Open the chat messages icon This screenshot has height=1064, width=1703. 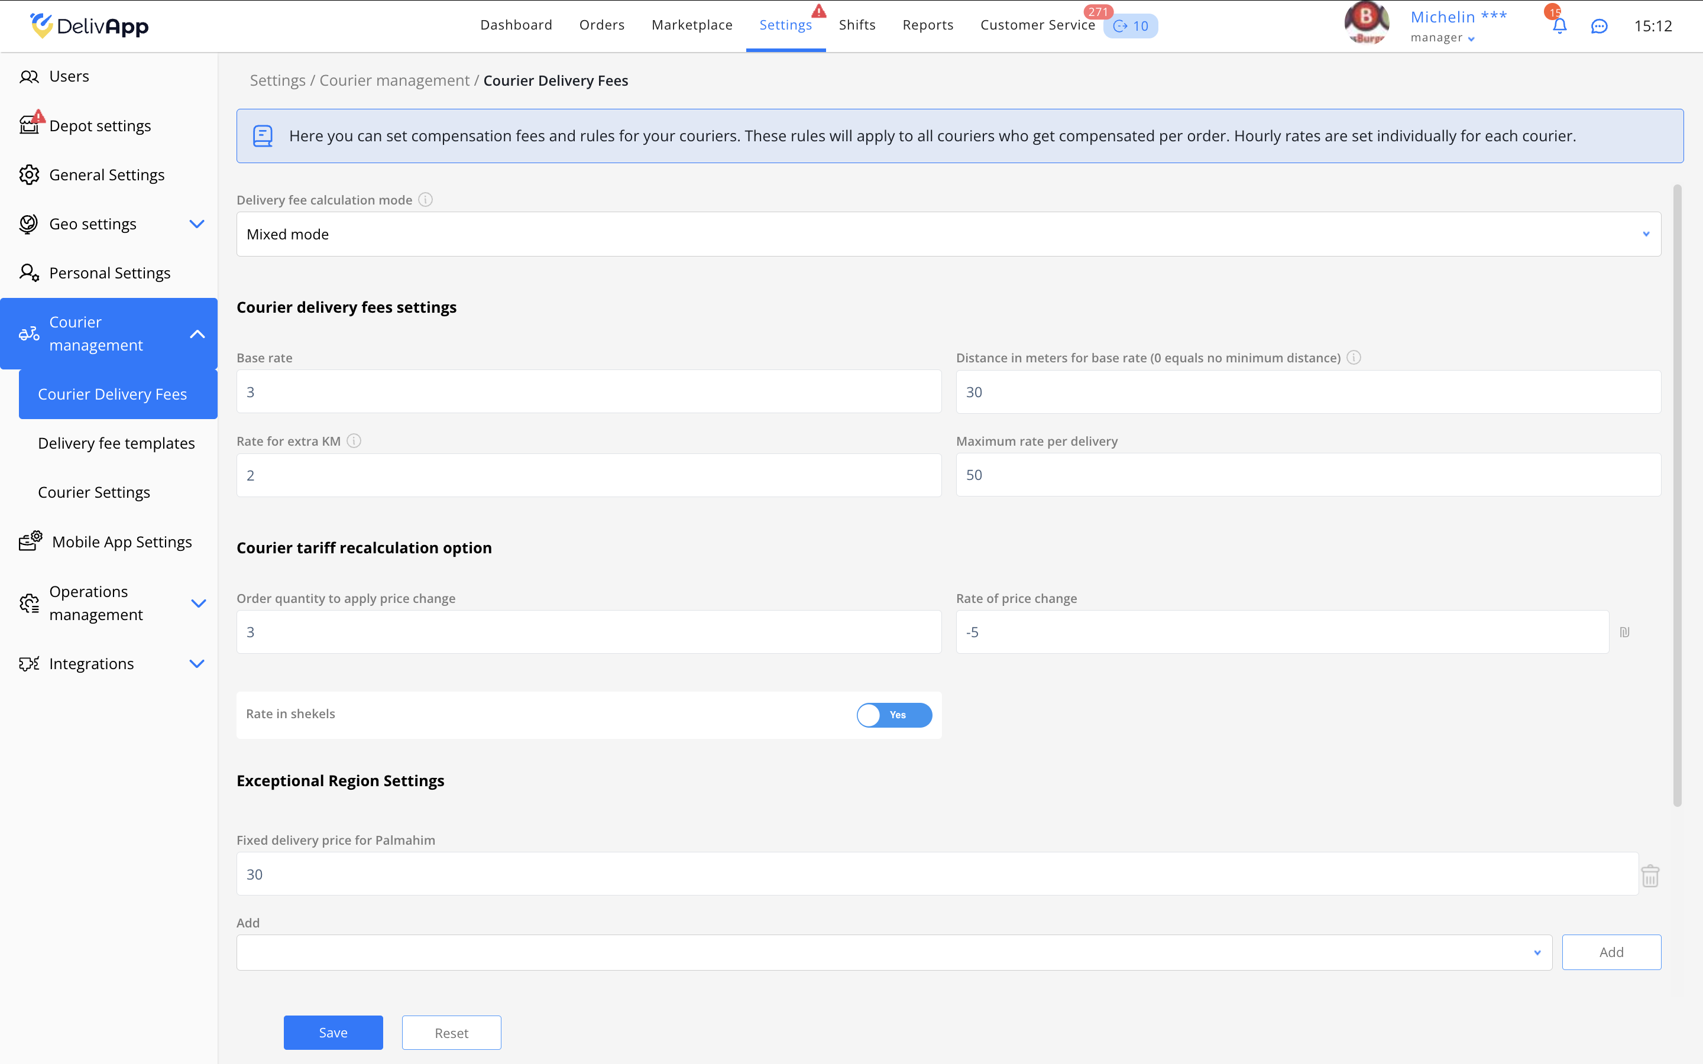(x=1599, y=26)
